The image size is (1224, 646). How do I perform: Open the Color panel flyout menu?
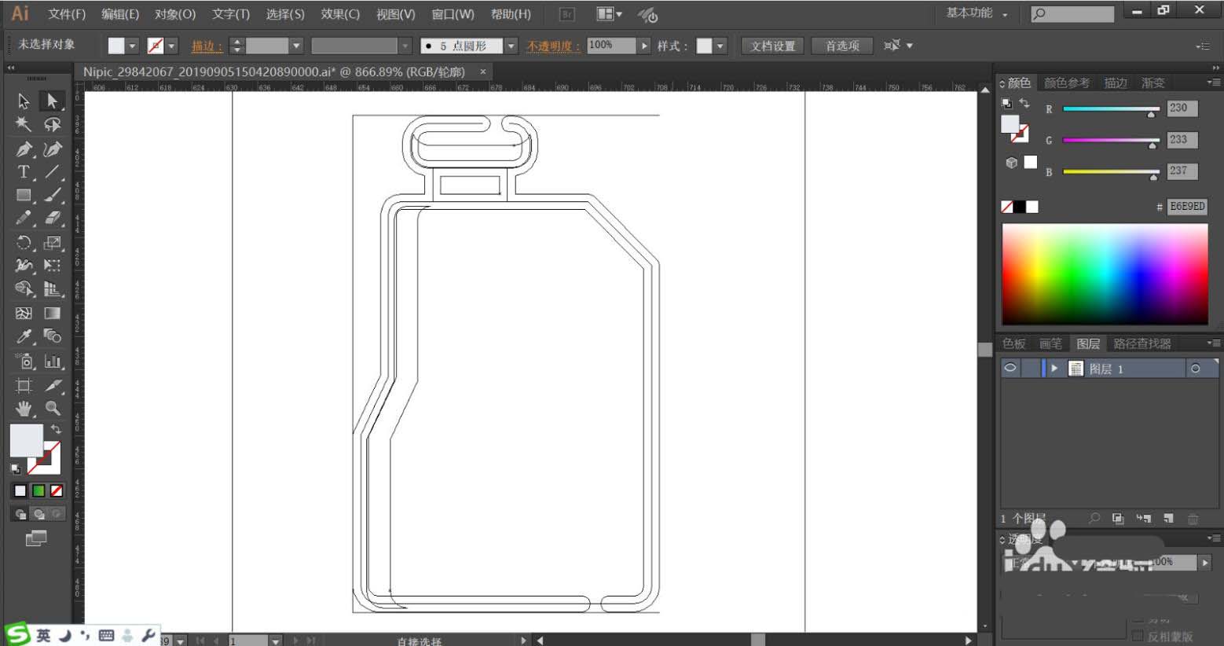pos(1213,82)
